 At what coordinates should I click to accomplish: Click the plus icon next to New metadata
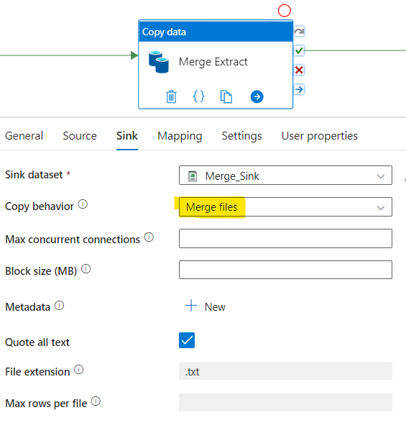[191, 306]
